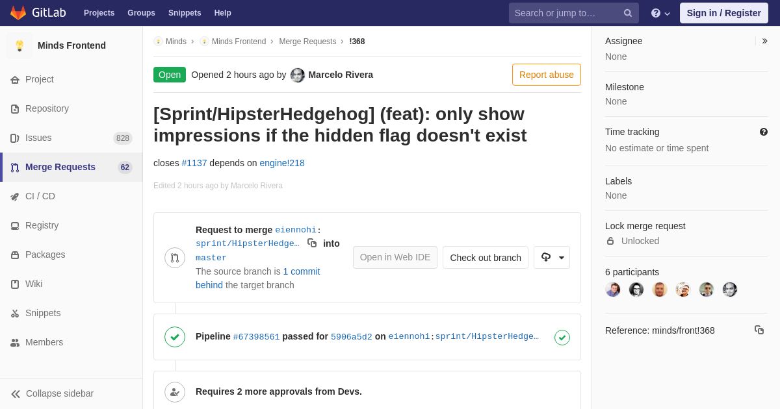Expand the download patches dropdown
Screen dimensions: 780x409
552,258
